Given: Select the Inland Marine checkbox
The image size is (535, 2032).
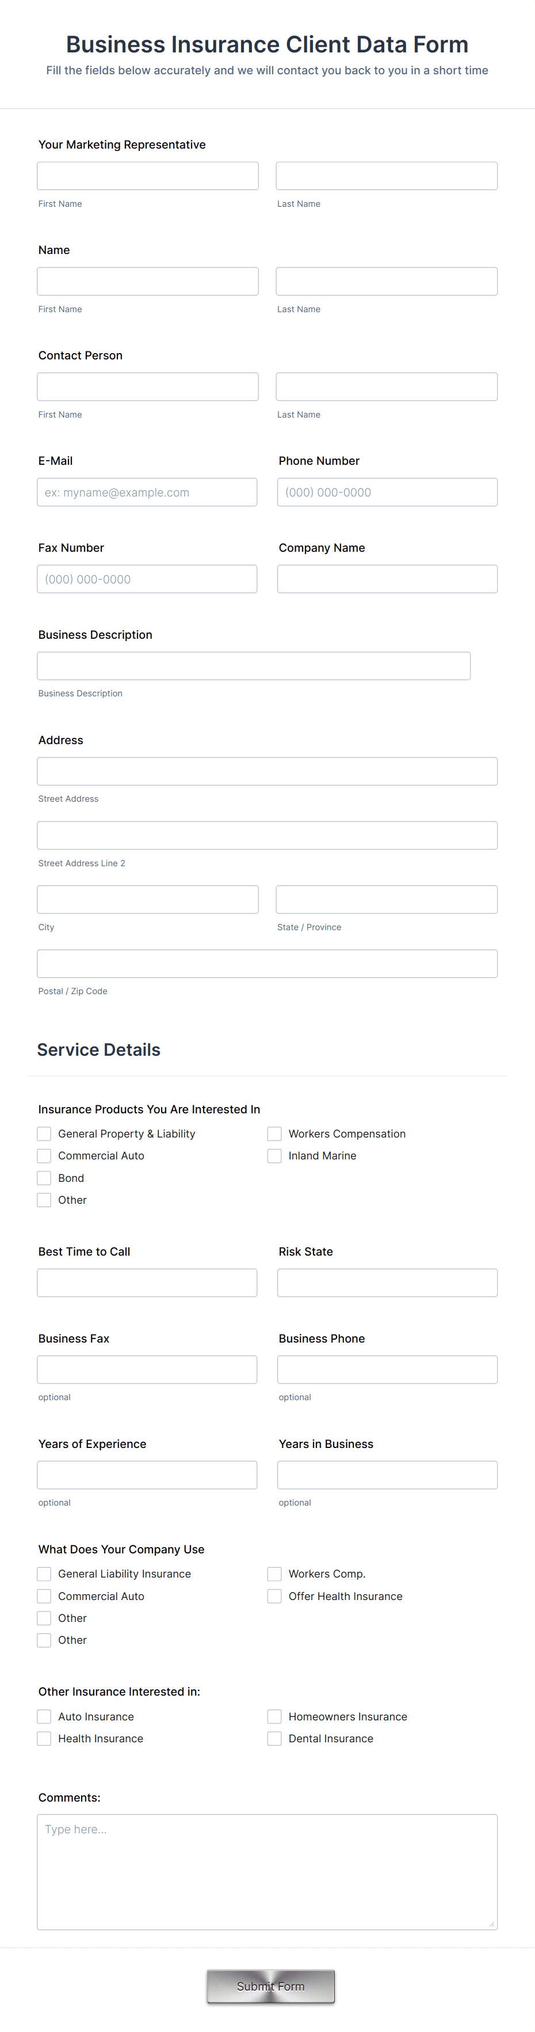Looking at the screenshot, I should pyautogui.click(x=274, y=1155).
